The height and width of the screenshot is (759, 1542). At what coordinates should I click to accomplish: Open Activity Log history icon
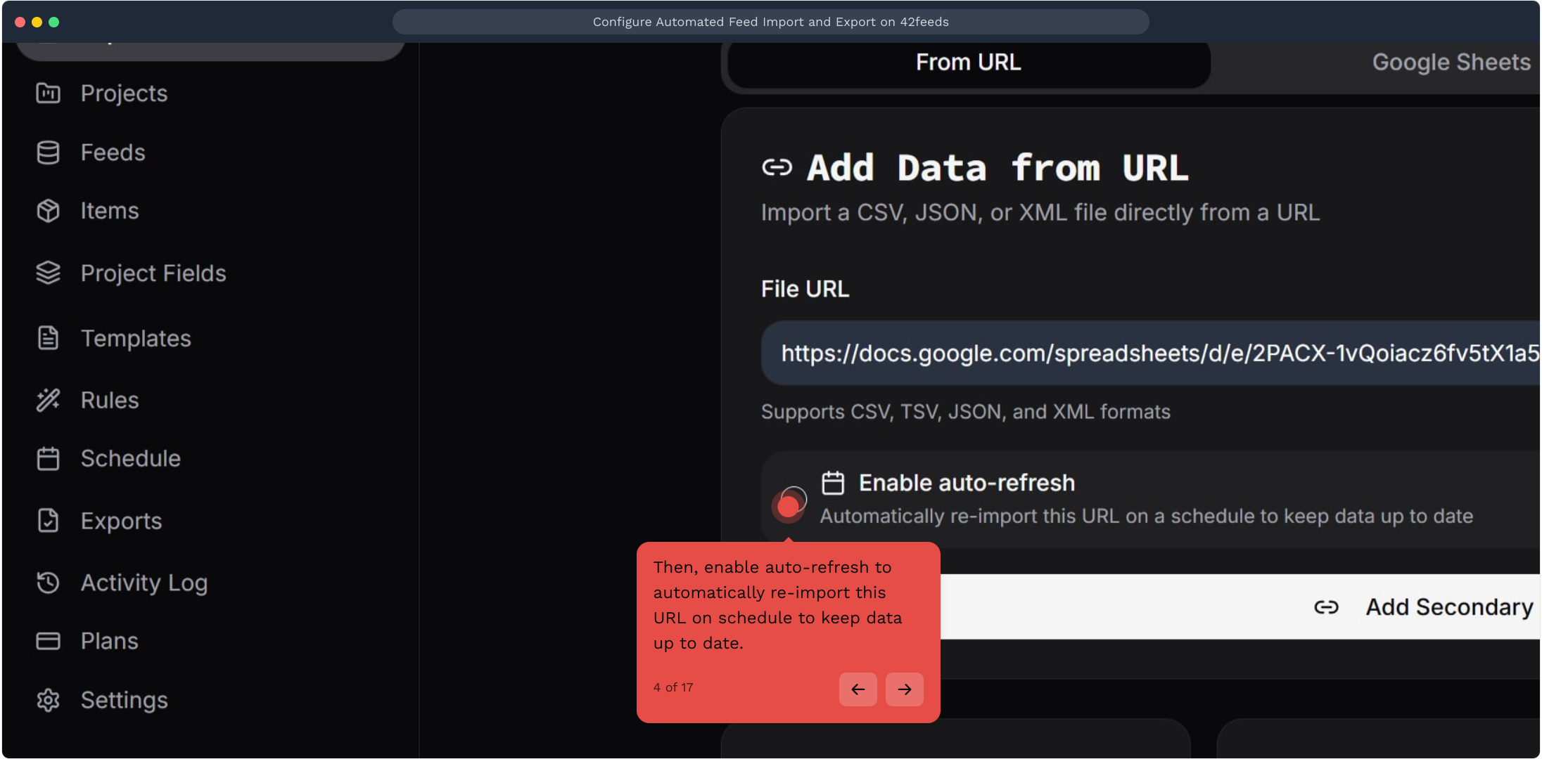(x=48, y=583)
